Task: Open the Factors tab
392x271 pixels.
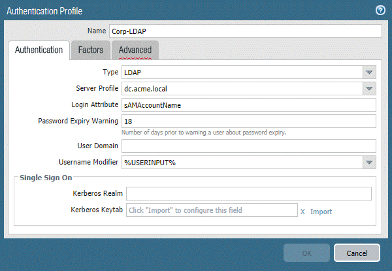Action: point(90,50)
